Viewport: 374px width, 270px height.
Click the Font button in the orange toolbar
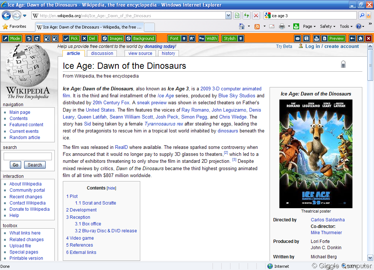[174, 38]
